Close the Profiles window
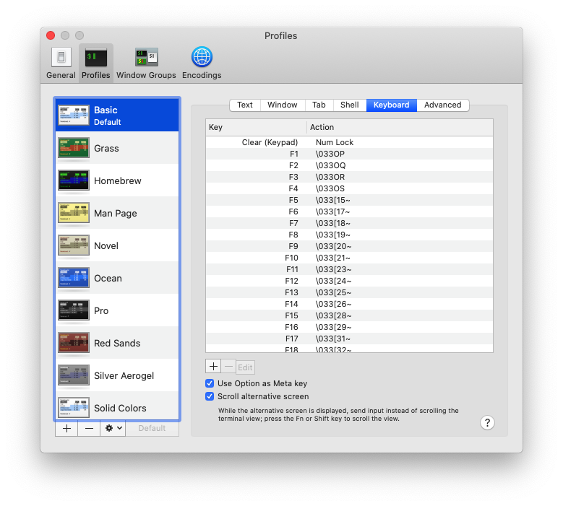563x506 pixels. [51, 35]
